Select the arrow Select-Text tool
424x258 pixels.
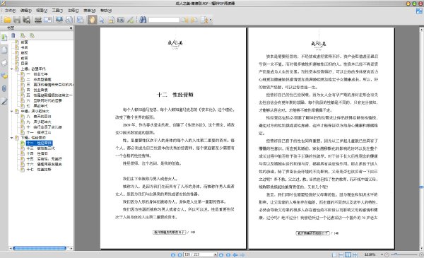[102, 20]
